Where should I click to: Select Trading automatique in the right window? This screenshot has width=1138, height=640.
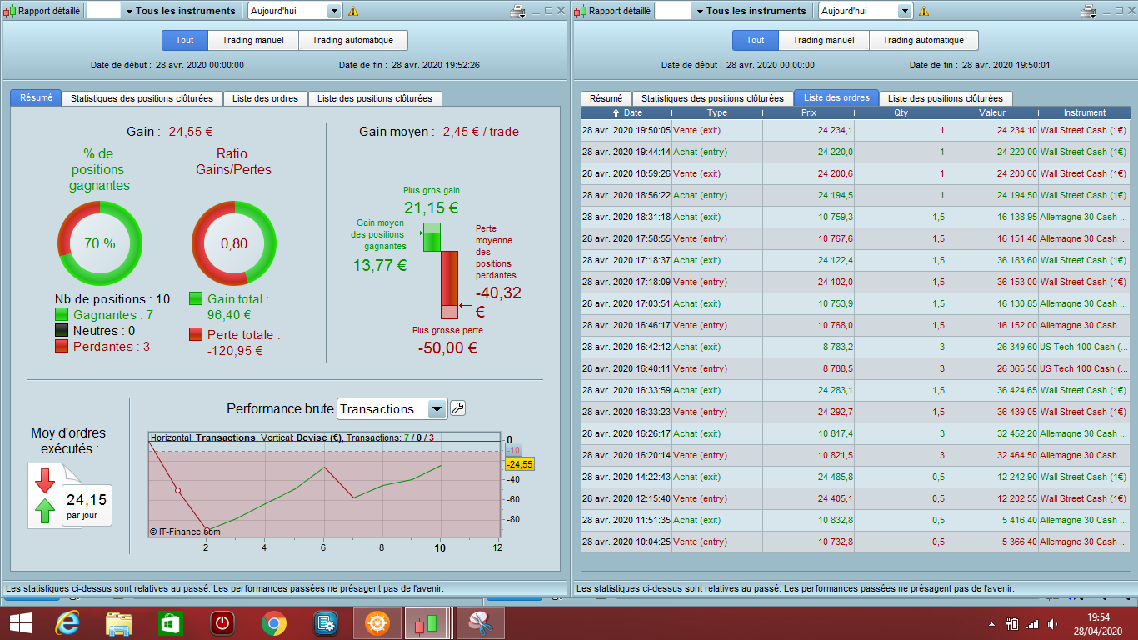(924, 40)
